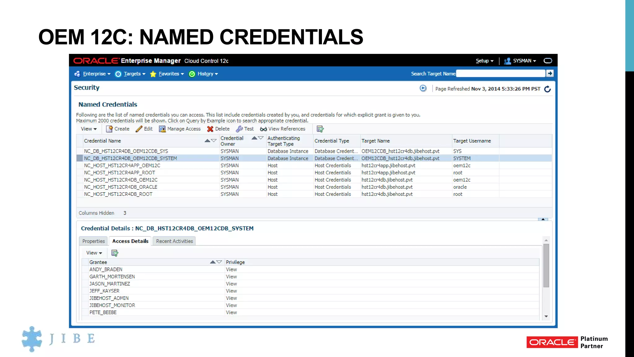The width and height of the screenshot is (634, 357).
Task: Select row NC_HOST_HST12CR4DB_OEM12C
Action: pyautogui.click(x=314, y=180)
